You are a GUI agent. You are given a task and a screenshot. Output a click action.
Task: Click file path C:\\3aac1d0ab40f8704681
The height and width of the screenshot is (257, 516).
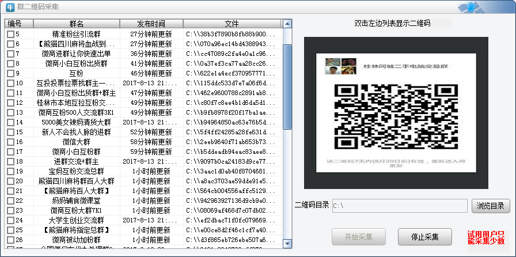pos(230,171)
